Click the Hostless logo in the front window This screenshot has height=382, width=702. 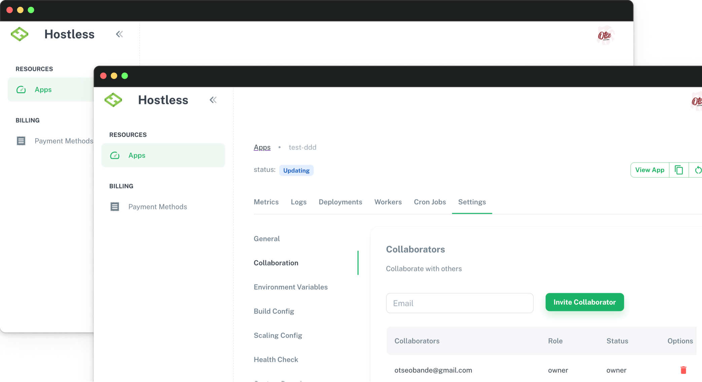point(113,100)
